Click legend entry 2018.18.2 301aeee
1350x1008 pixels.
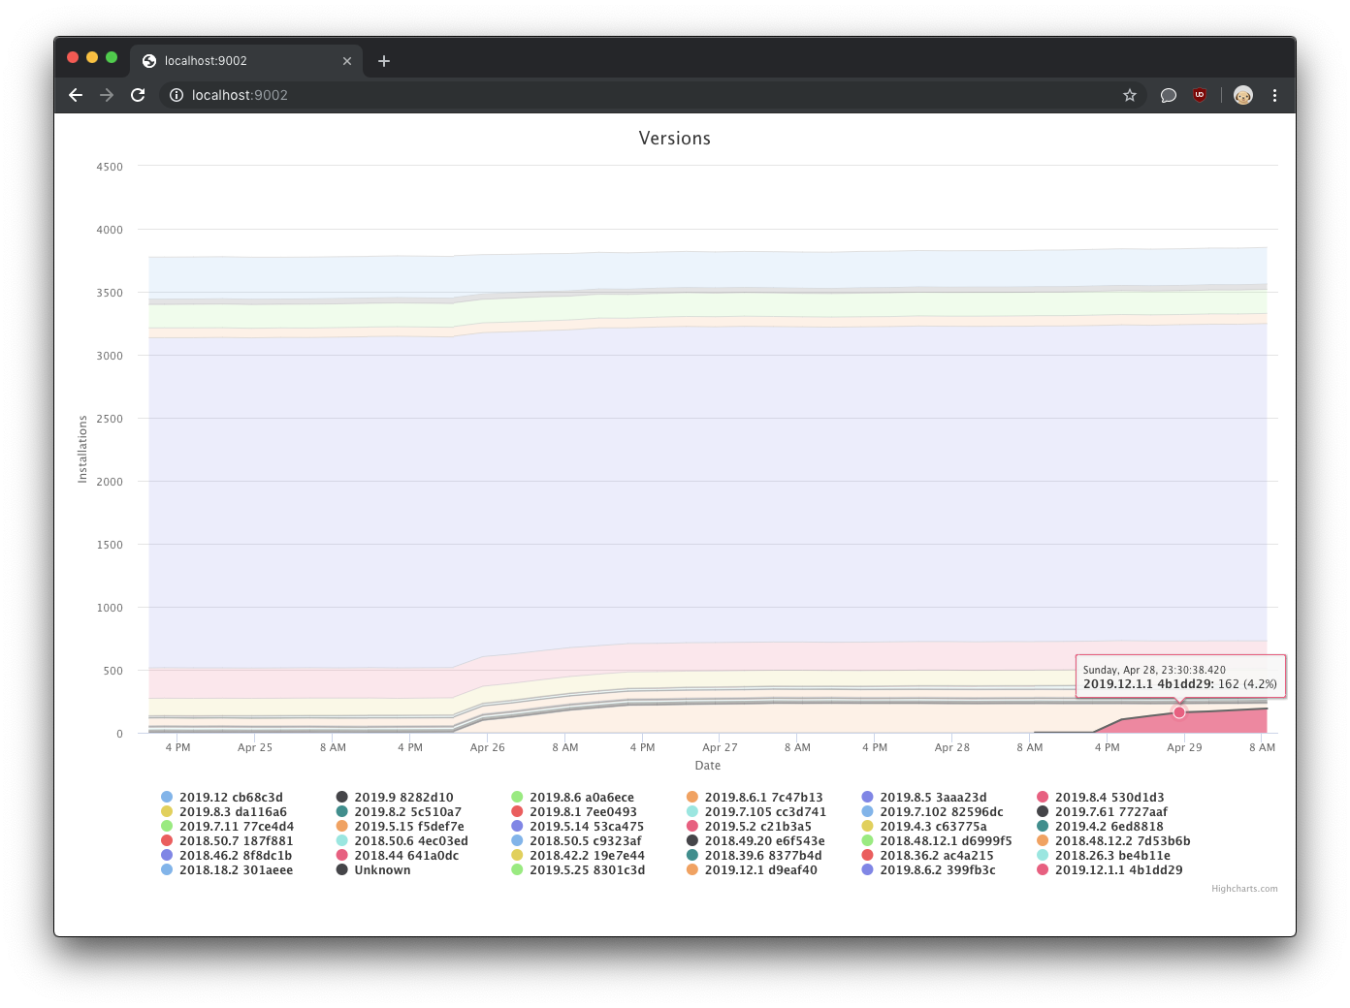pos(227,870)
